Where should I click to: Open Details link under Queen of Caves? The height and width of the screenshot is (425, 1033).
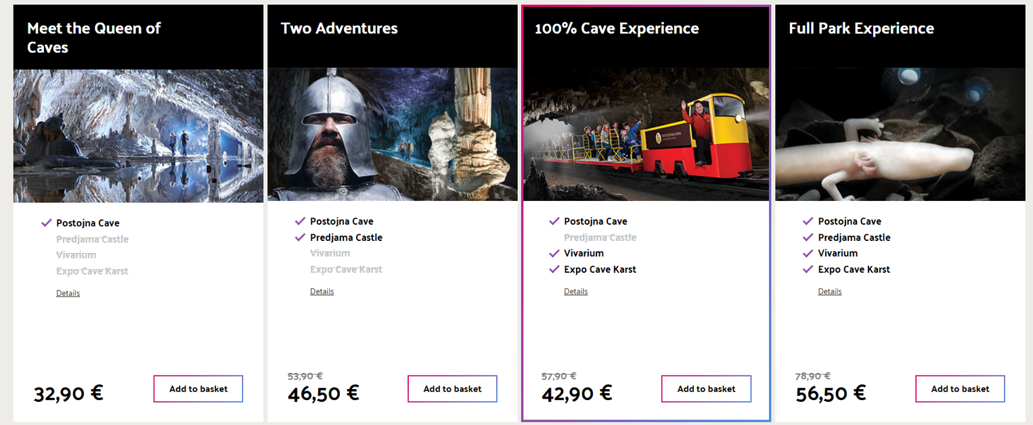point(68,294)
